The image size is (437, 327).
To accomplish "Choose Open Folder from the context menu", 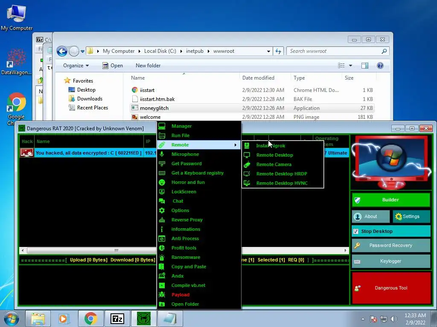I will point(199,304).
